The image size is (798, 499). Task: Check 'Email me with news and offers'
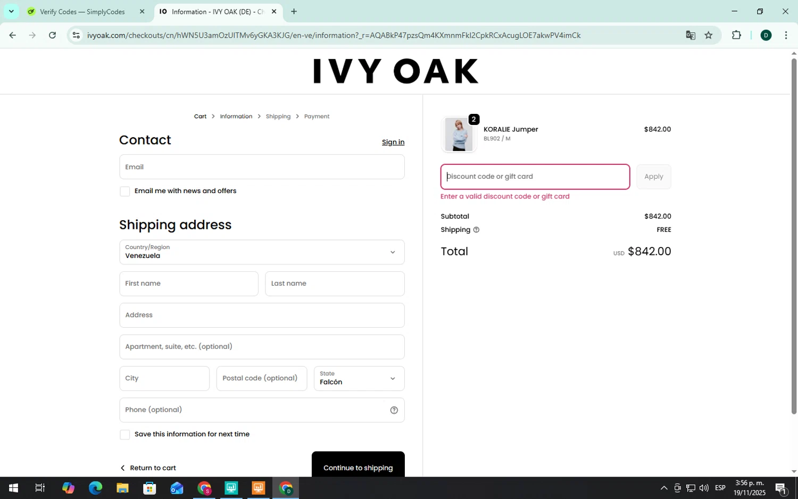pyautogui.click(x=125, y=191)
